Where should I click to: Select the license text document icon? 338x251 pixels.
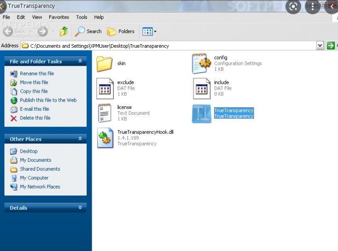(105, 113)
